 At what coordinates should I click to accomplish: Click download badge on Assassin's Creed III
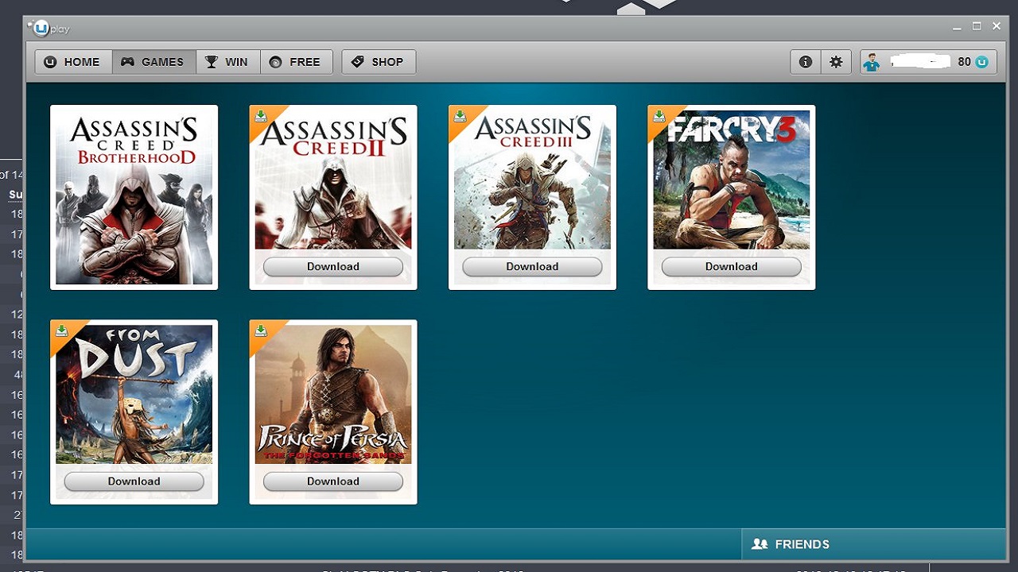coord(460,117)
